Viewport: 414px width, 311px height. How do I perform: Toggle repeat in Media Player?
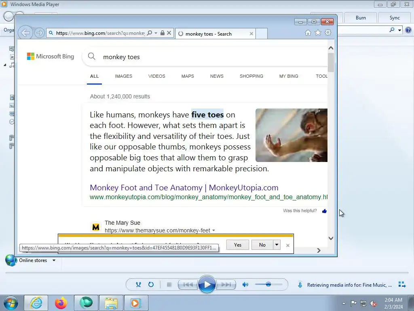tap(151, 285)
